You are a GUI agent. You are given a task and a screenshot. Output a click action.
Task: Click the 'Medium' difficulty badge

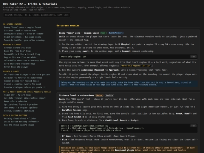click(99, 95)
